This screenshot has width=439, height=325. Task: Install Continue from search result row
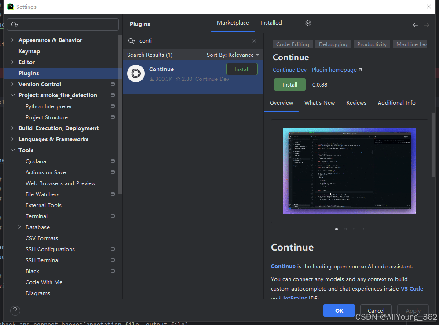pos(242,69)
